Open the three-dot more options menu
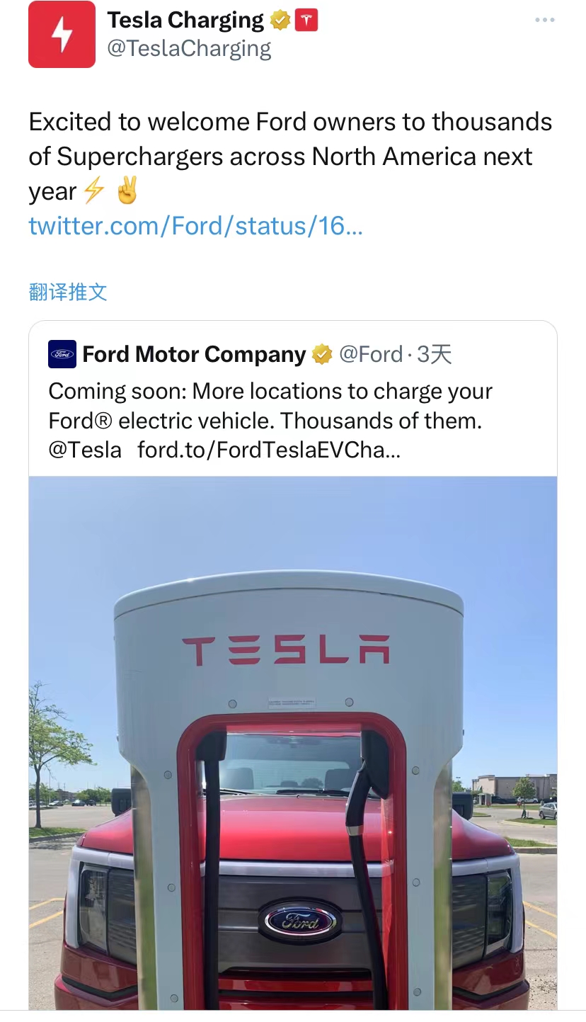 click(x=544, y=21)
